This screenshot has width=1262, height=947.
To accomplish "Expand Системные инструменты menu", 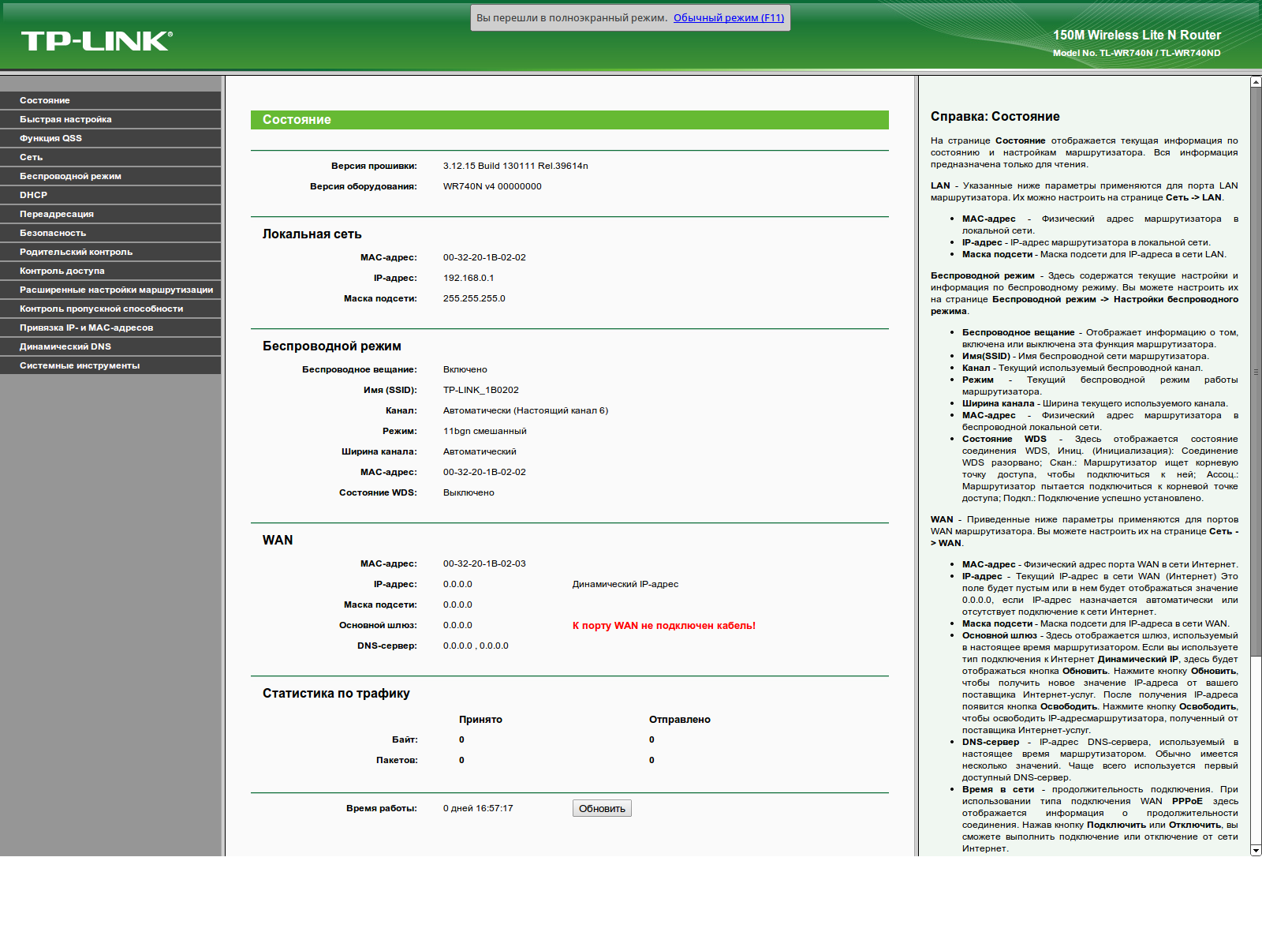I will 80,365.
